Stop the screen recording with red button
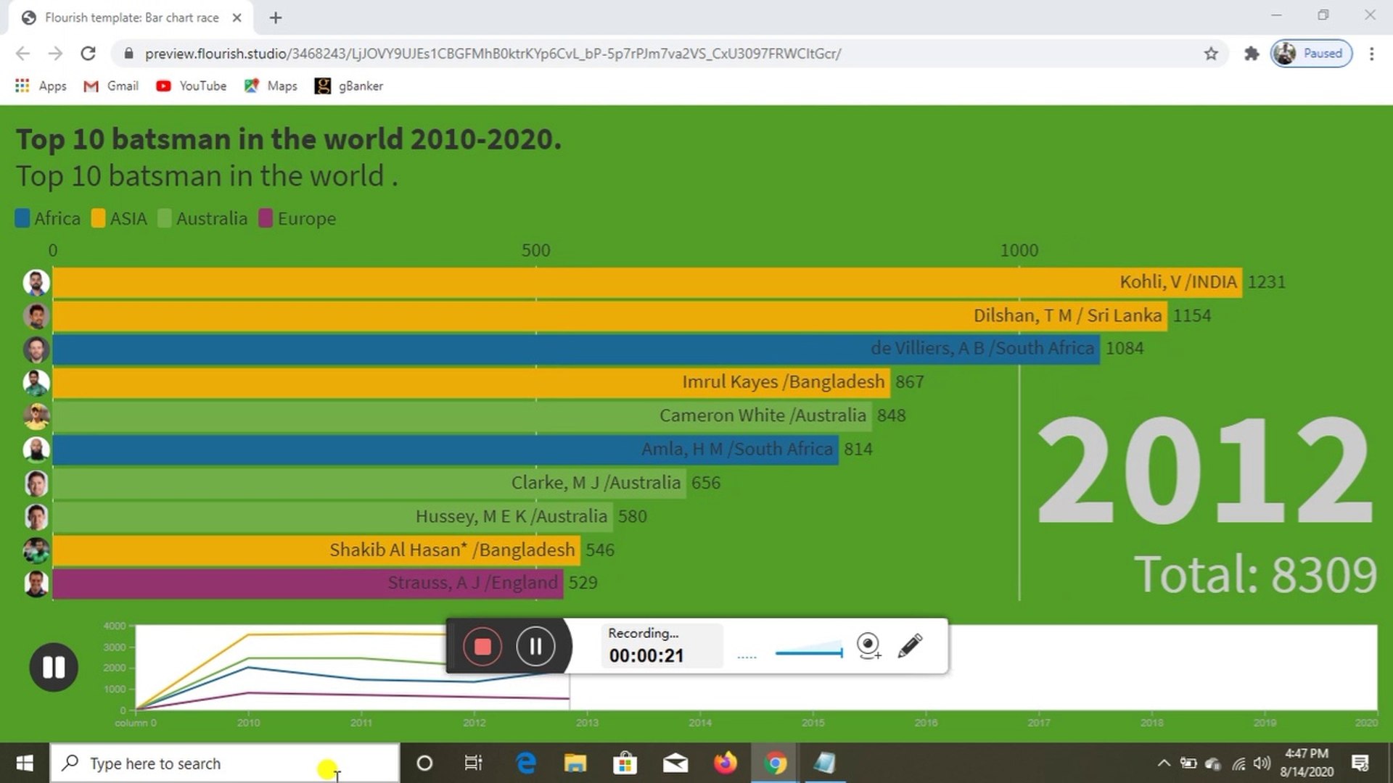The height and width of the screenshot is (783, 1393). click(482, 646)
